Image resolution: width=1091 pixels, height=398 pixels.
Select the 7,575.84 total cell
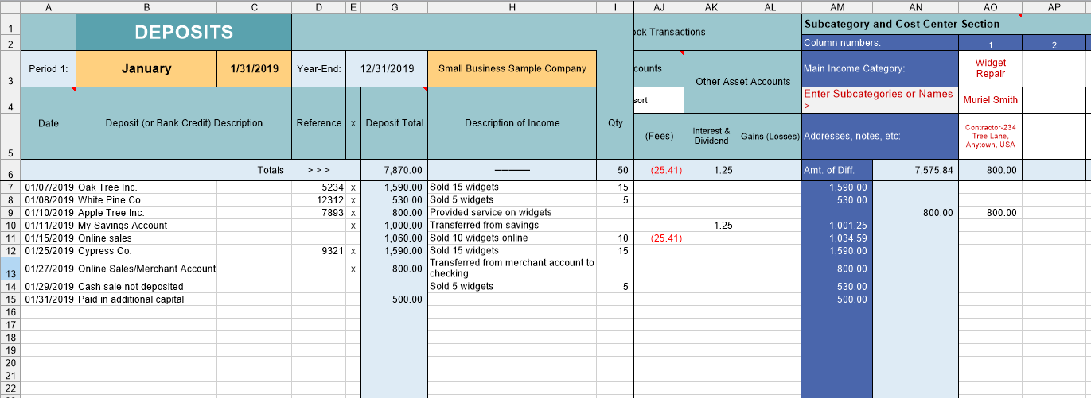915,170
